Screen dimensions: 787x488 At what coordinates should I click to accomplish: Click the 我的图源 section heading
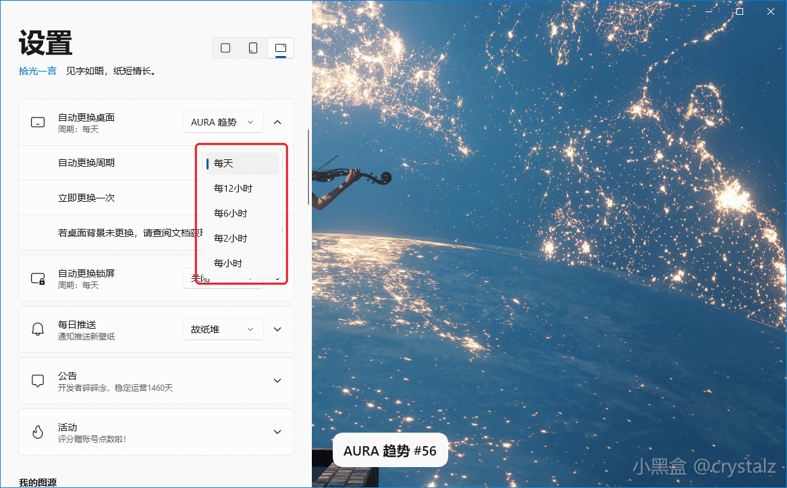click(x=38, y=483)
